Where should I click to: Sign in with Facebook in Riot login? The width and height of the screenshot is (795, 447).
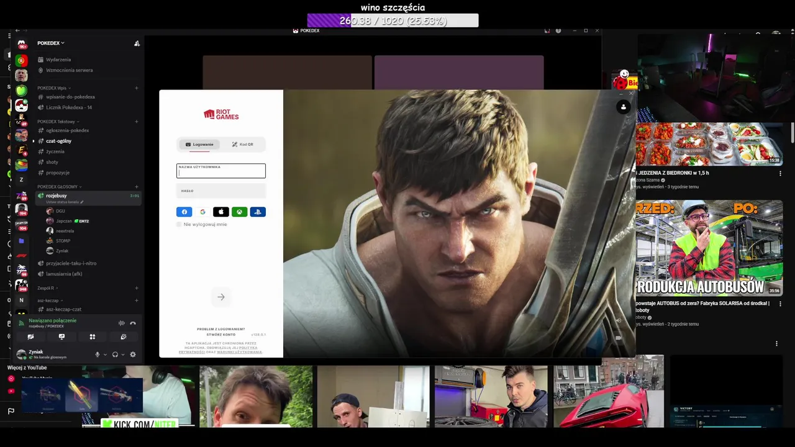click(x=184, y=212)
